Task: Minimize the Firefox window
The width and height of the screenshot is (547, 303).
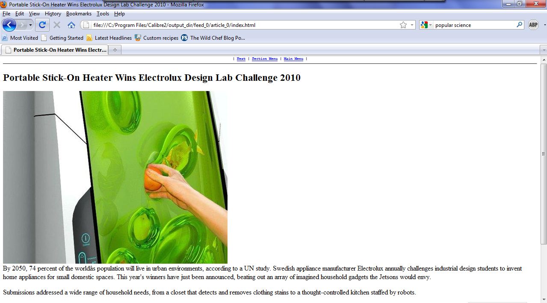Action: [509, 3]
